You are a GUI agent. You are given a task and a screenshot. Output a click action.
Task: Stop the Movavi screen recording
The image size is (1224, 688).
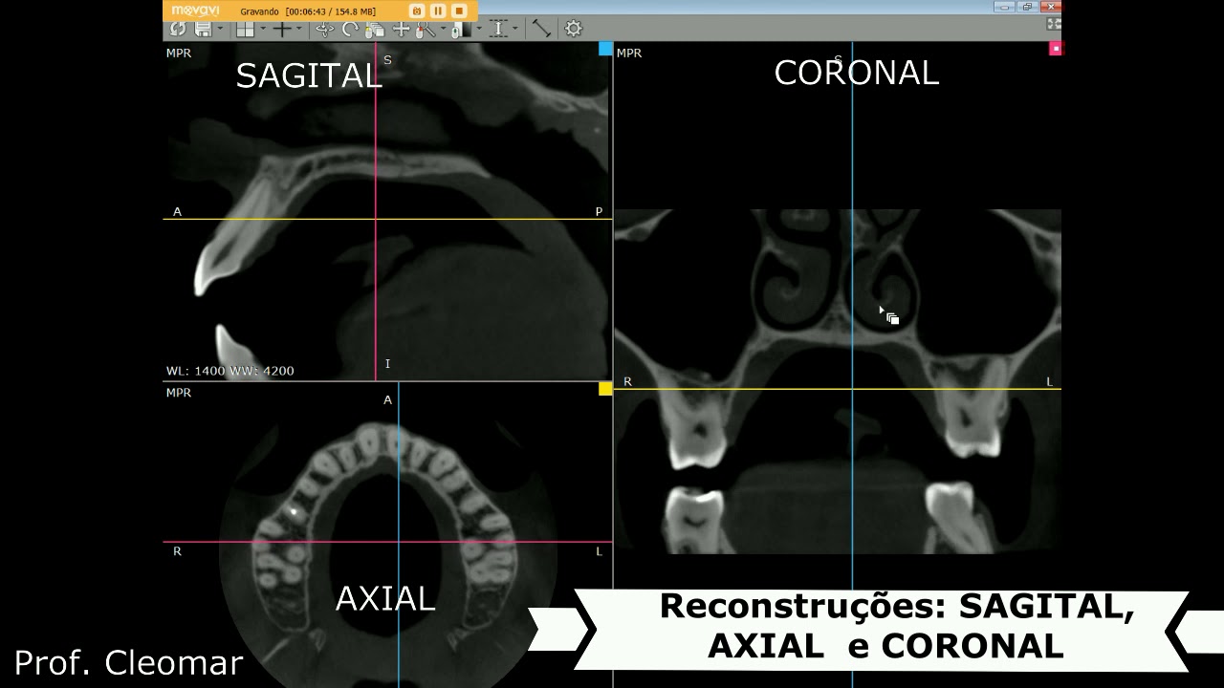coord(459,11)
